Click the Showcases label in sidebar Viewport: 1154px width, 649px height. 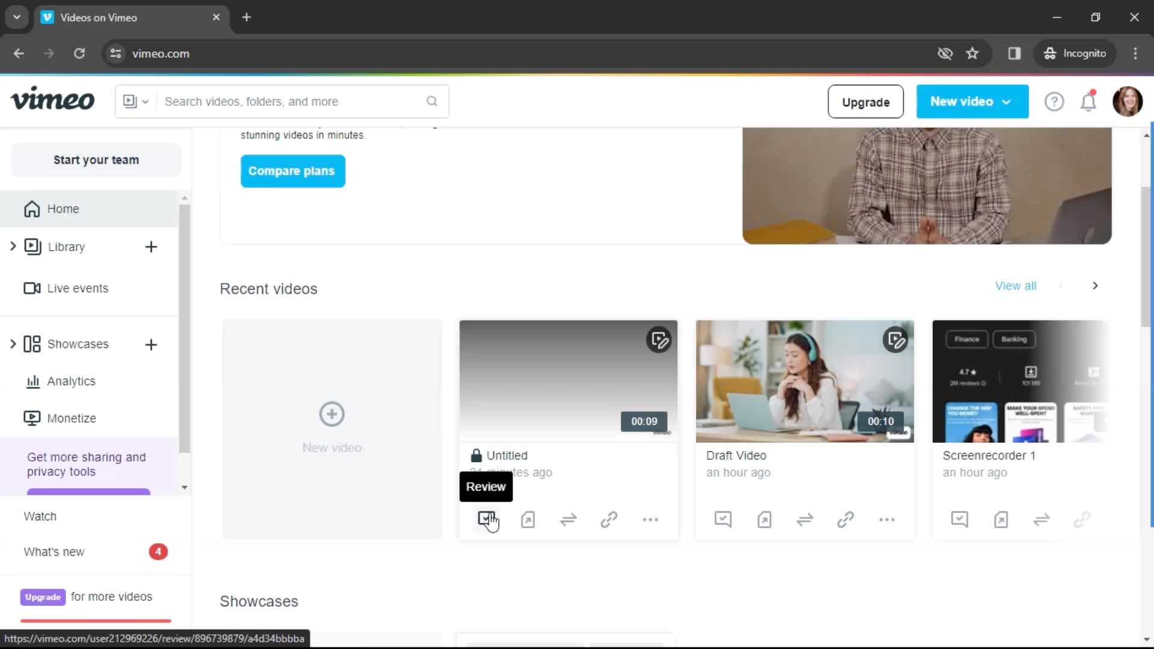[x=78, y=344]
